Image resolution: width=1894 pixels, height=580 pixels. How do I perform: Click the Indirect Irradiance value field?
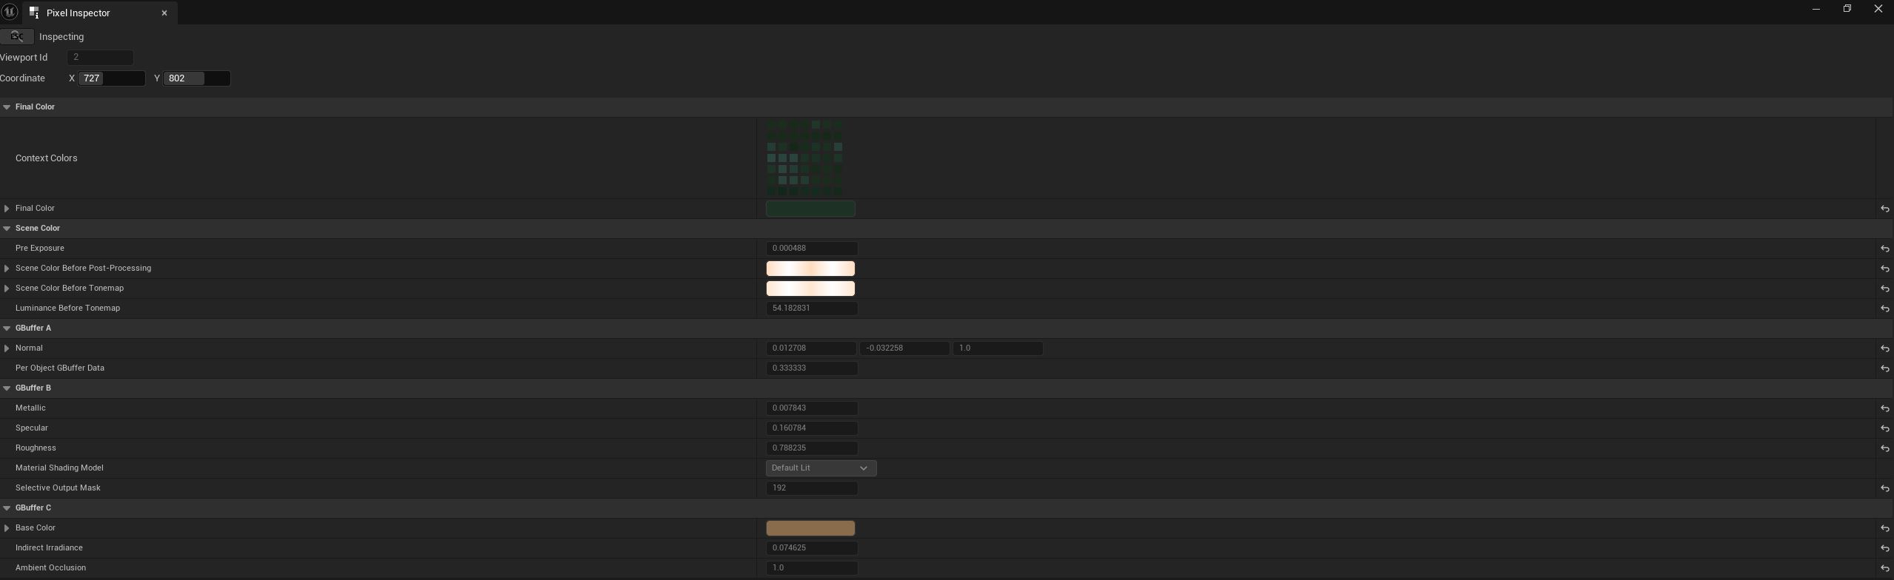[812, 547]
